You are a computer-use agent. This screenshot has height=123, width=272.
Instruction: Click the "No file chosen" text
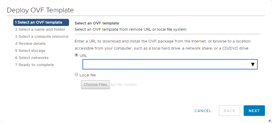tap(124, 85)
